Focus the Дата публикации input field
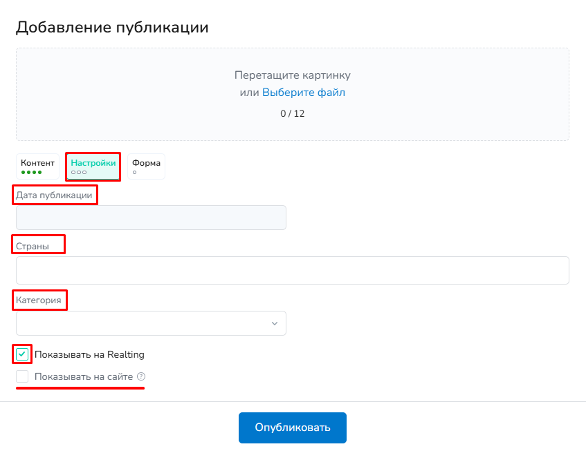This screenshot has height=451, width=586. coord(151,218)
